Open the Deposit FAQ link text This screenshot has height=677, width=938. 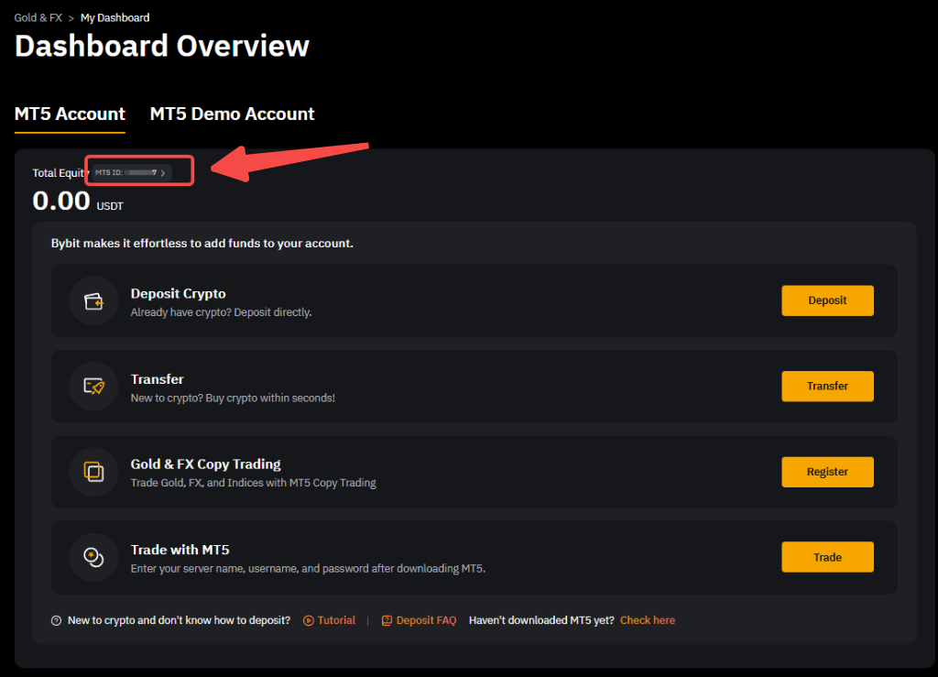click(426, 621)
